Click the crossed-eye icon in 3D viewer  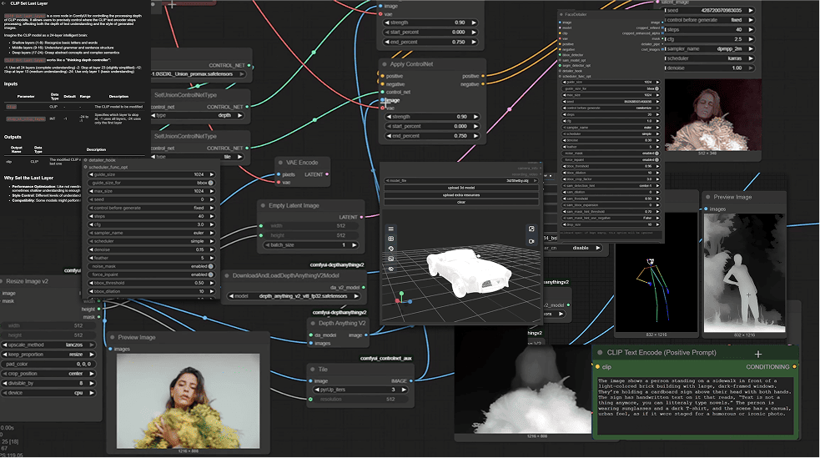[x=390, y=269]
